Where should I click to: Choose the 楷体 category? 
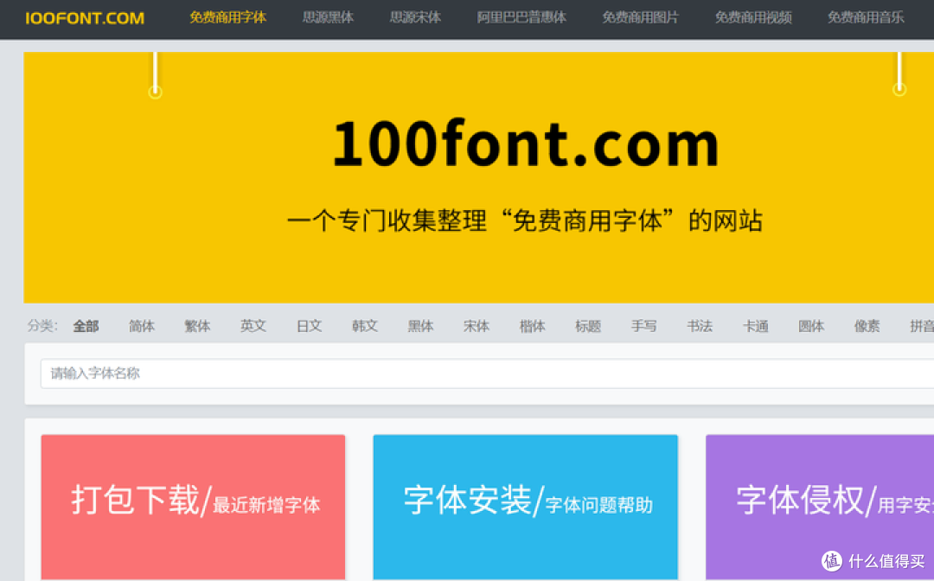click(x=532, y=326)
